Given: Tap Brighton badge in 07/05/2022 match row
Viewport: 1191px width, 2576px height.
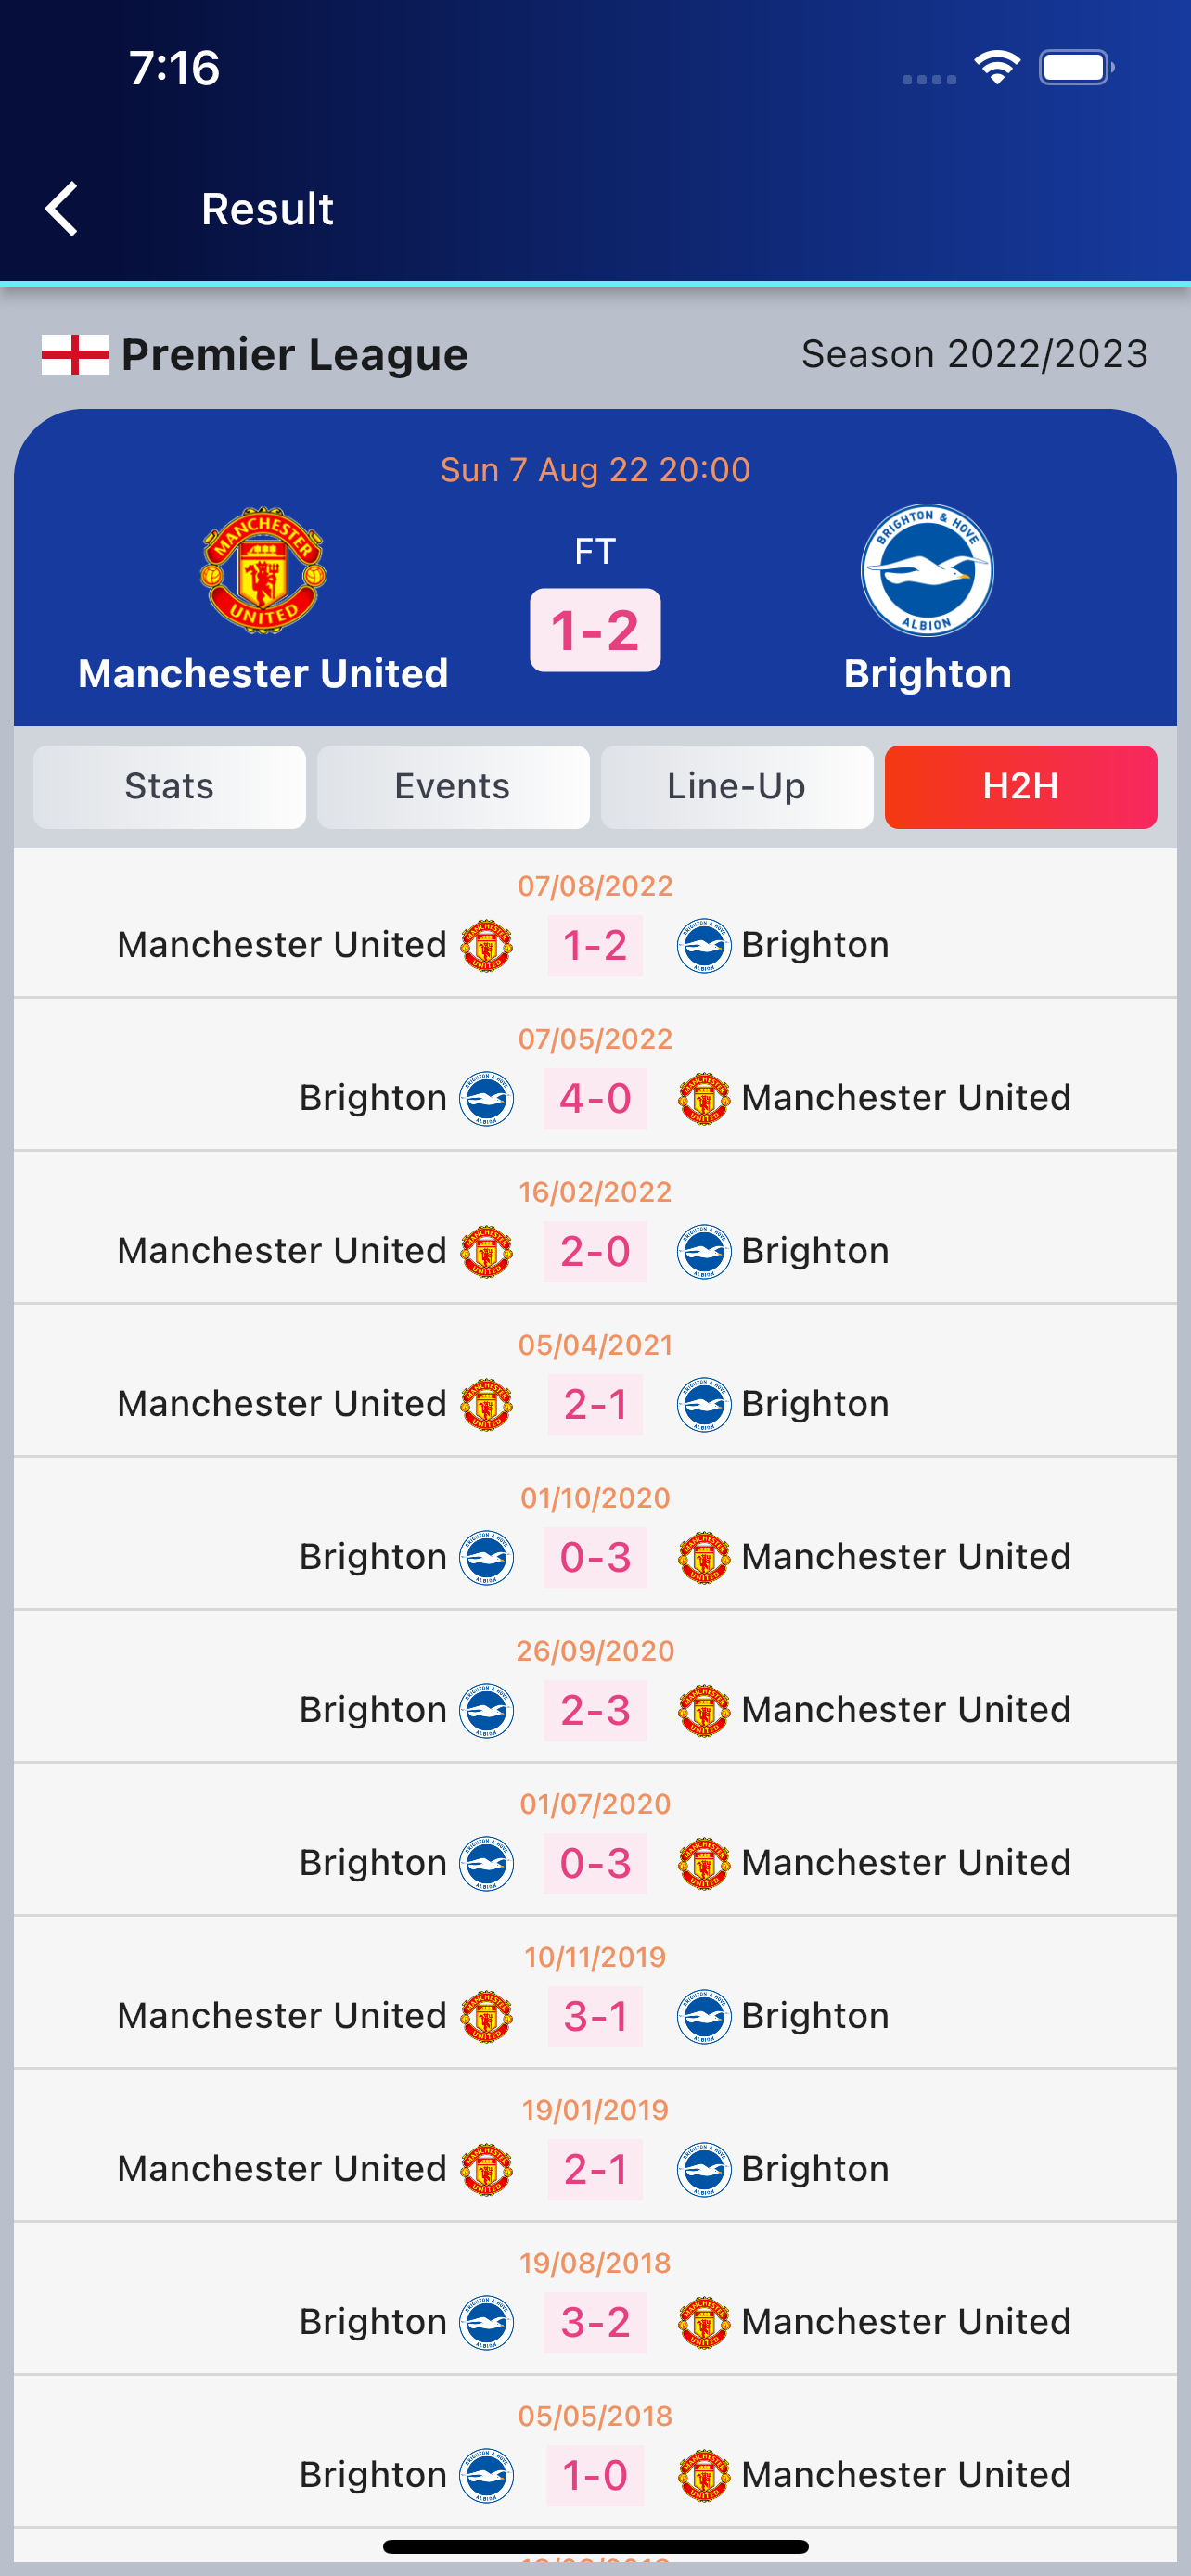Looking at the screenshot, I should [x=486, y=1099].
